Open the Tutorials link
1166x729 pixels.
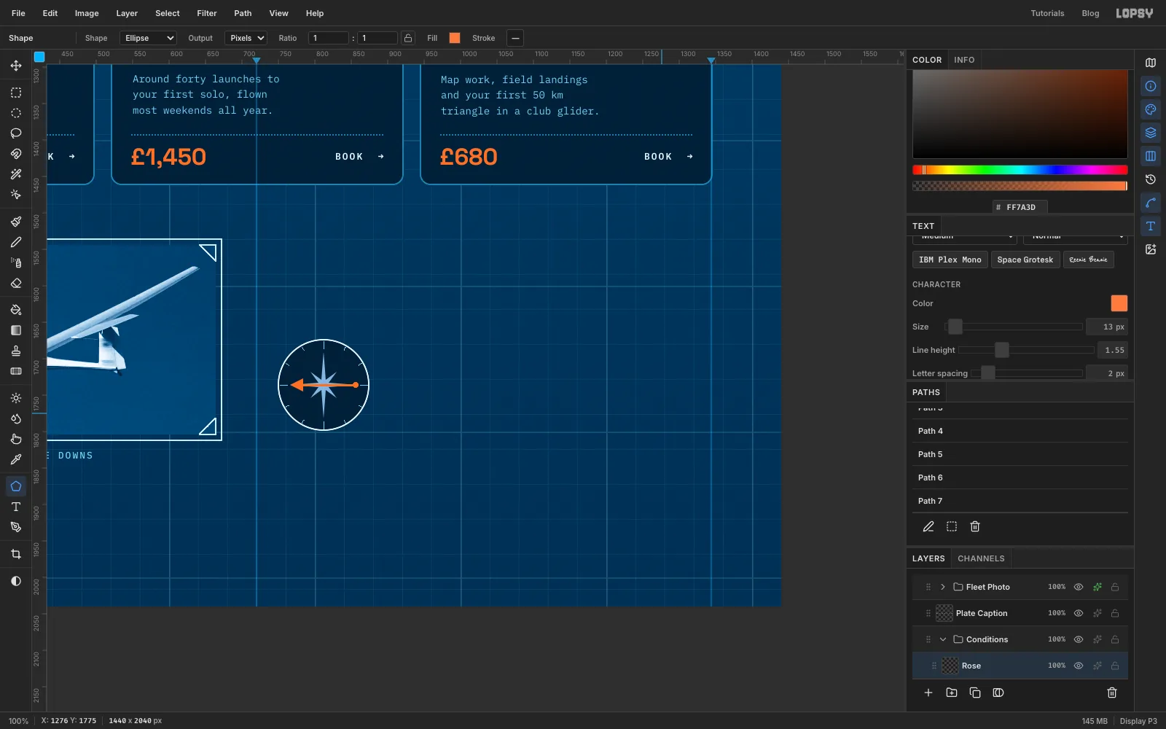point(1047,13)
